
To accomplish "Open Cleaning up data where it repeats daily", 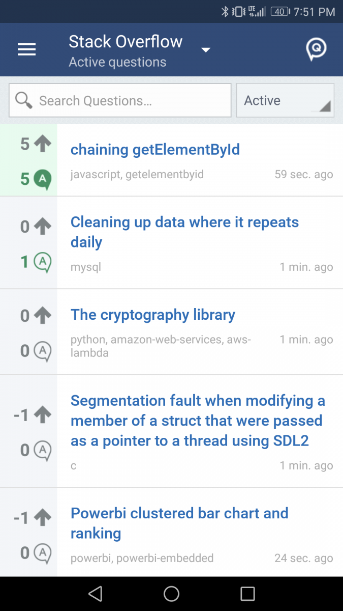I will 184,232.
